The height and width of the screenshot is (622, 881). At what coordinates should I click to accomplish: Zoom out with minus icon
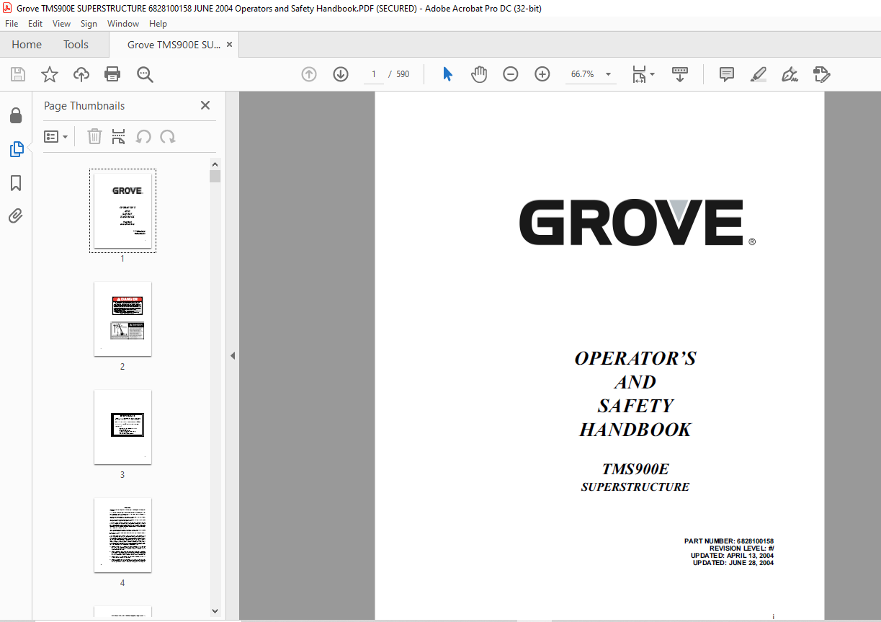point(511,74)
